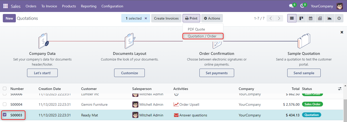Switch to Pivot table view
Viewport: 347px width, 122px height.
tap(320, 18)
